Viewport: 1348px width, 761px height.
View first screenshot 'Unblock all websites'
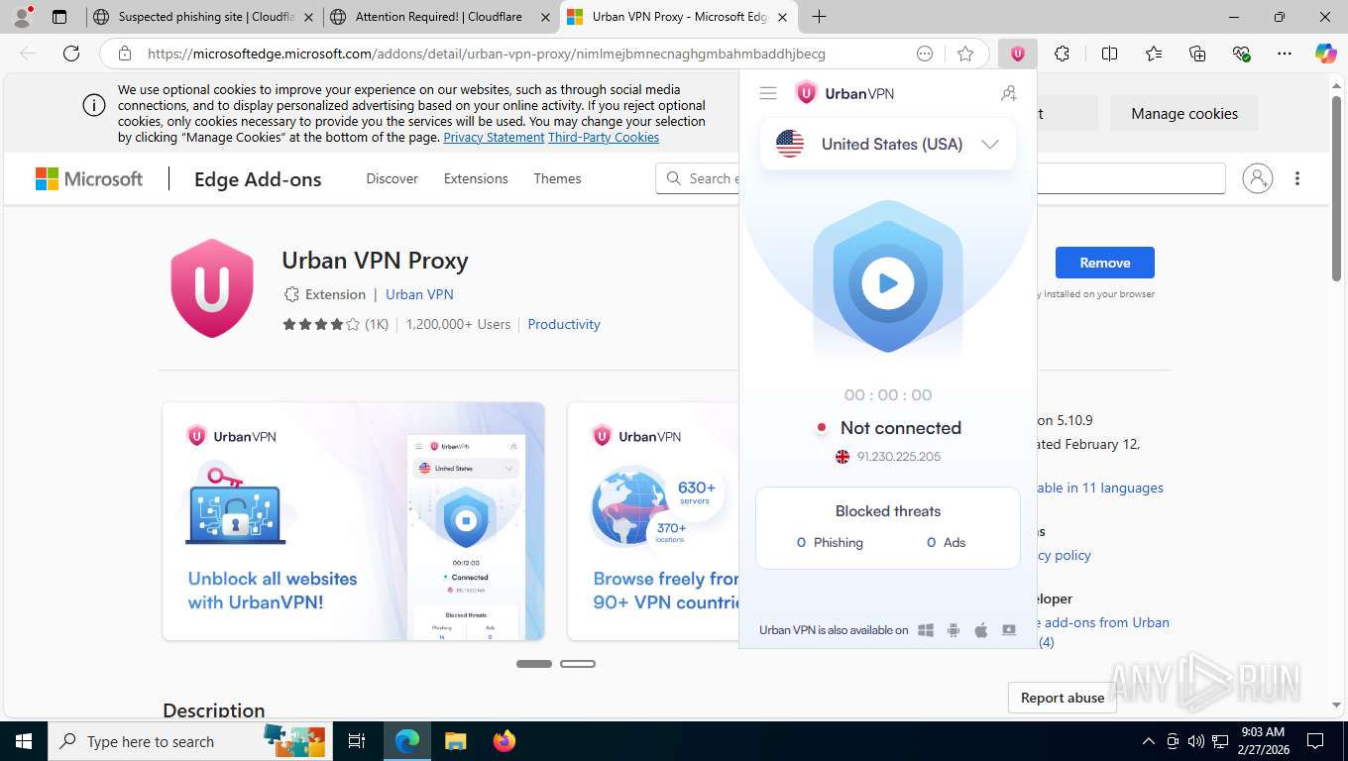point(353,521)
